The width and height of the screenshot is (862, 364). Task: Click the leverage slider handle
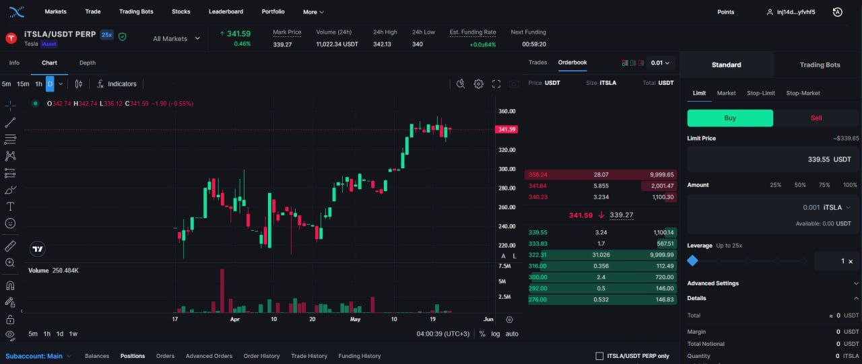pyautogui.click(x=692, y=261)
